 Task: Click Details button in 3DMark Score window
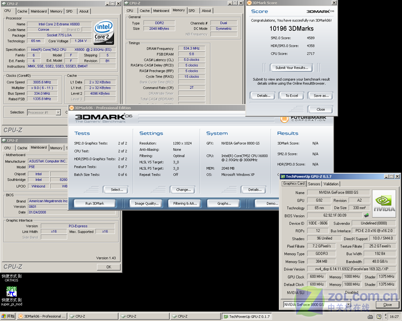coord(263,96)
